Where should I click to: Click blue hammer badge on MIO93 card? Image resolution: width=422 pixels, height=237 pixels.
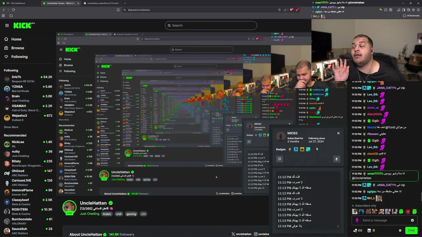click(x=296, y=149)
